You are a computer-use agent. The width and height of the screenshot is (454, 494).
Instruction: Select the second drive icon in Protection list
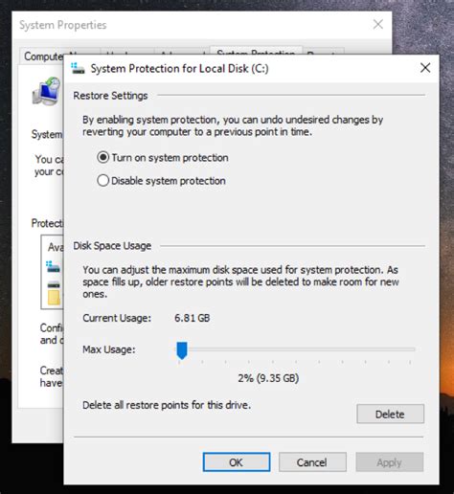54,284
